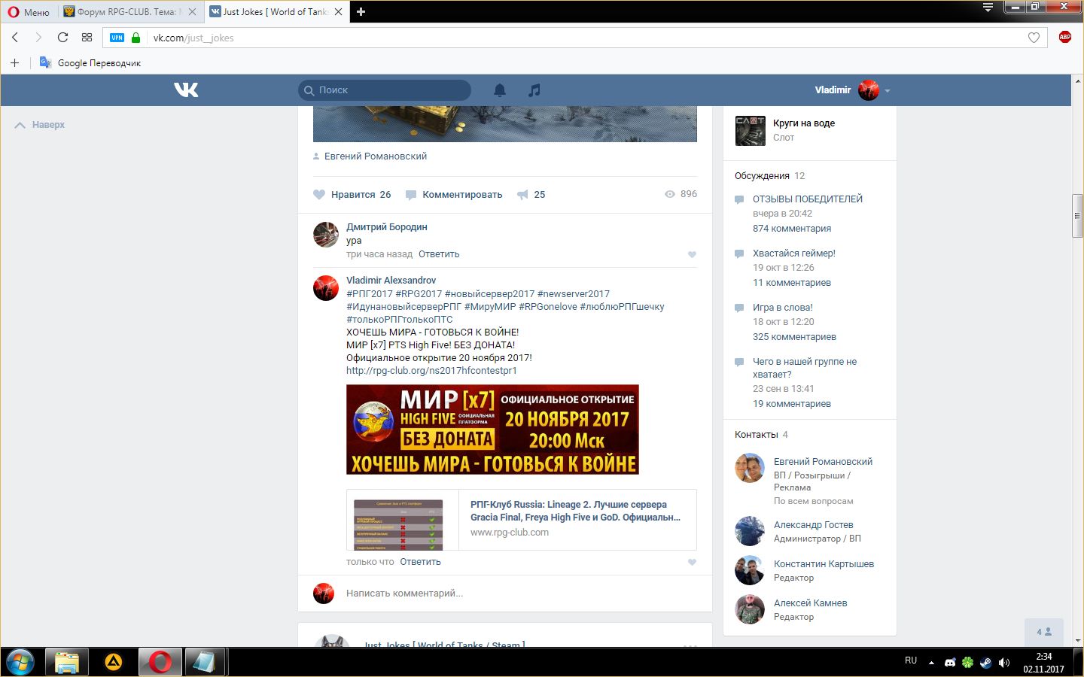Click the page vertical scrollbar thumb
Screen dimensions: 1084x677
(1077, 216)
